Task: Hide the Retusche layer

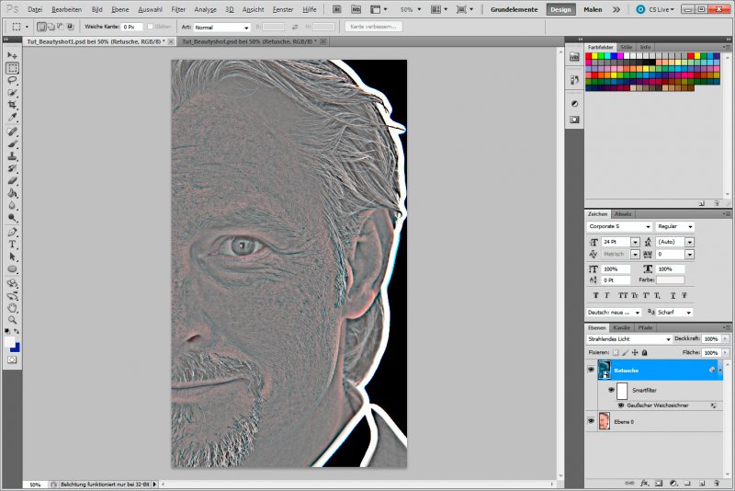Action: point(591,370)
